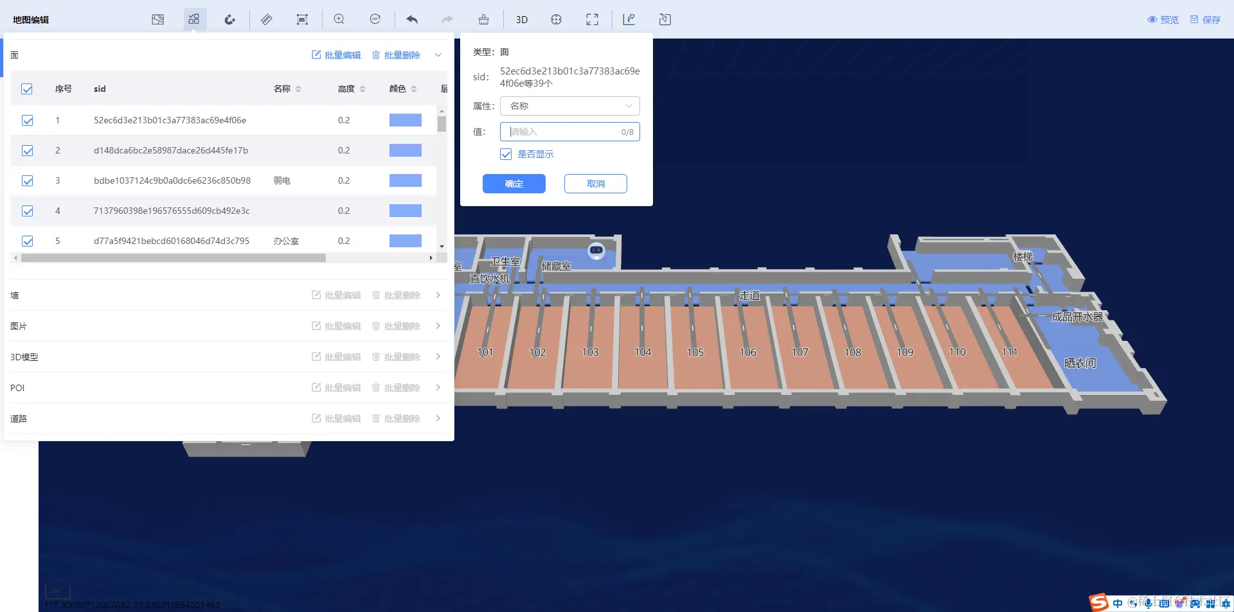Toggle the 是否显示 checkbox
The image size is (1234, 612).
click(x=506, y=154)
